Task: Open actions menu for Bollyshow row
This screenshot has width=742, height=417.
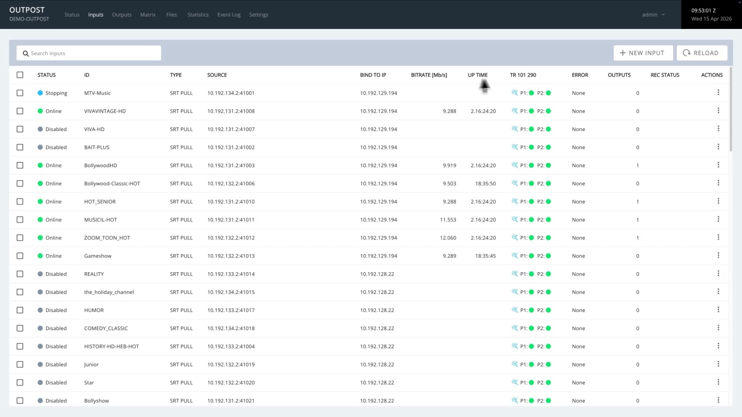Action: [x=718, y=400]
